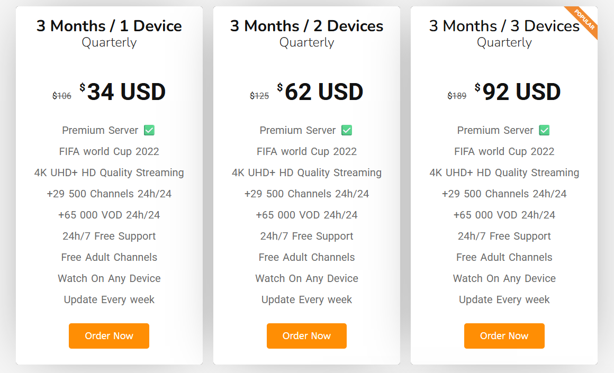The image size is (614, 373).
Task: Click "24h/7 Free Support" in 2 Devices plan
Action: (x=306, y=236)
